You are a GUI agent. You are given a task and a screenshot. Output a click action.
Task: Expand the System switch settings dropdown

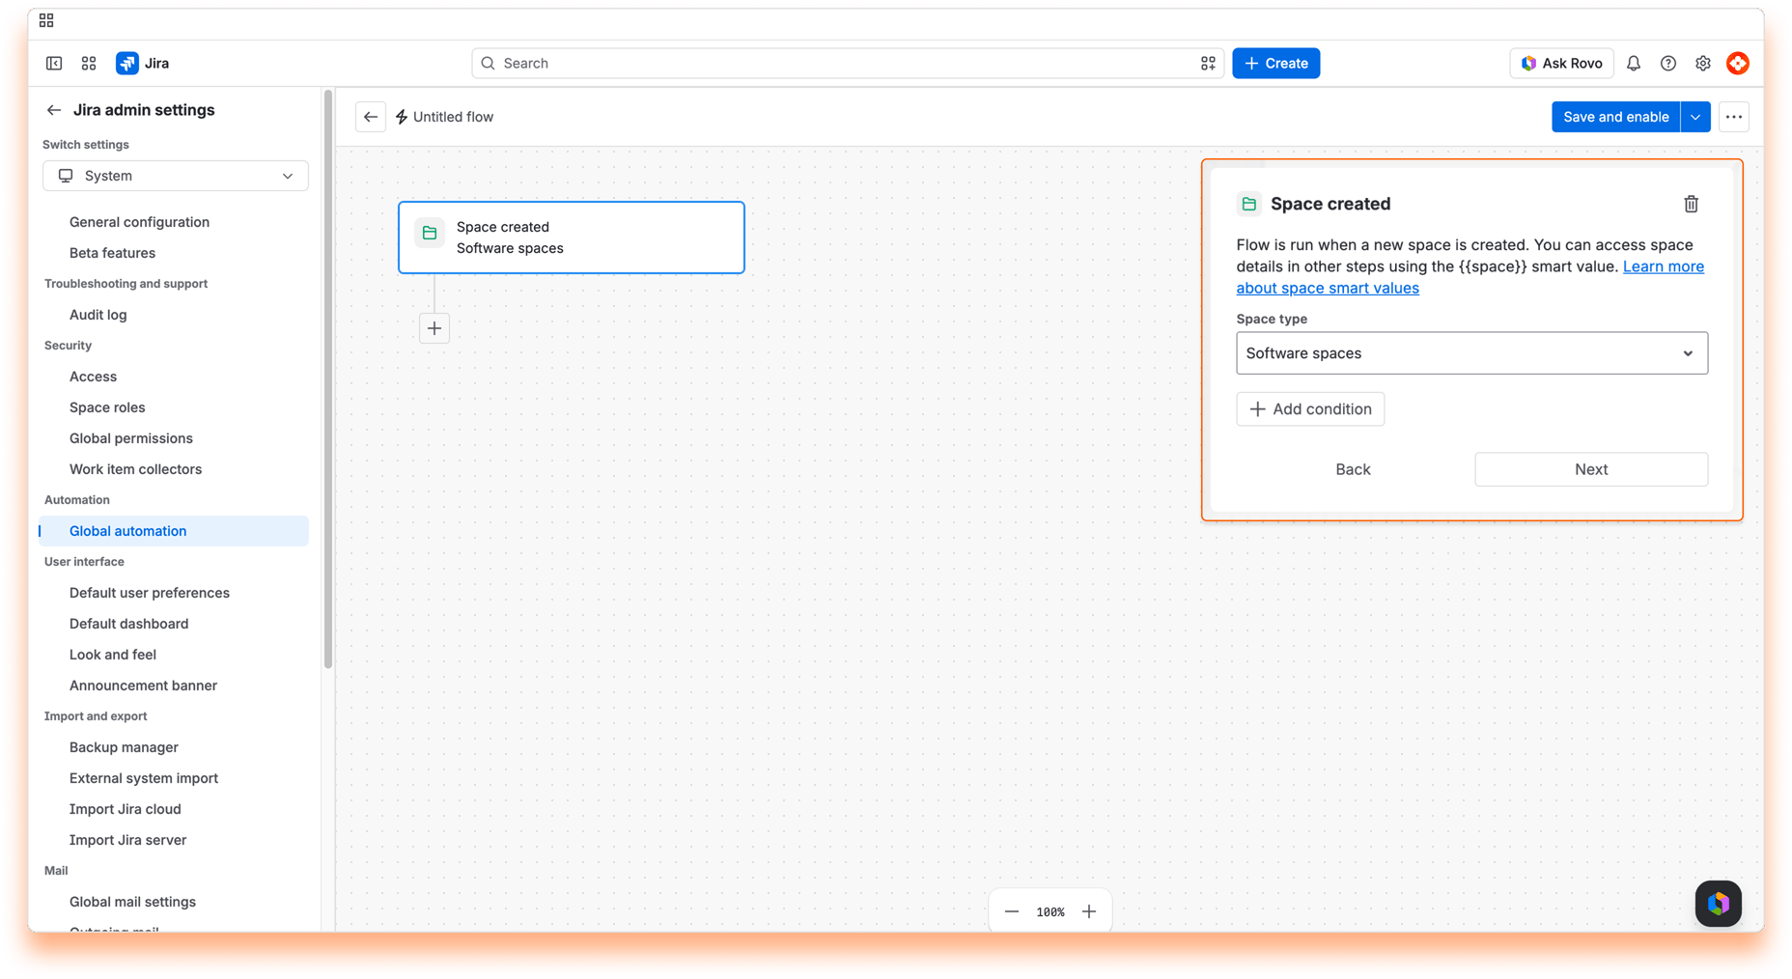point(176,176)
